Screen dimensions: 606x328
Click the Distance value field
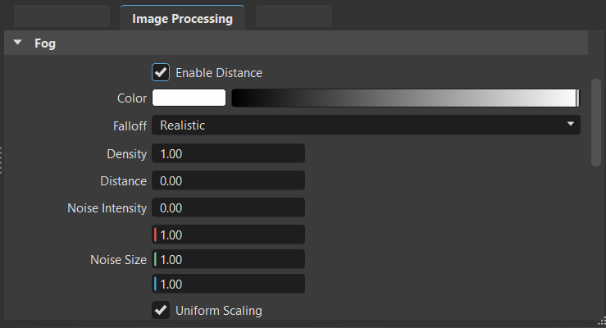tap(228, 180)
